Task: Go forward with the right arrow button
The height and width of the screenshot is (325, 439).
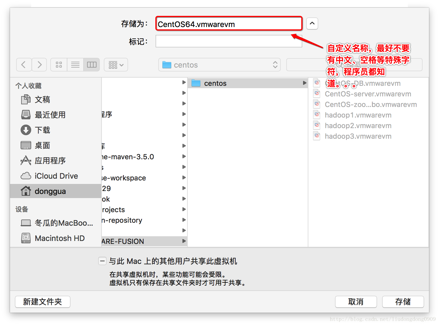Action: click(x=39, y=65)
